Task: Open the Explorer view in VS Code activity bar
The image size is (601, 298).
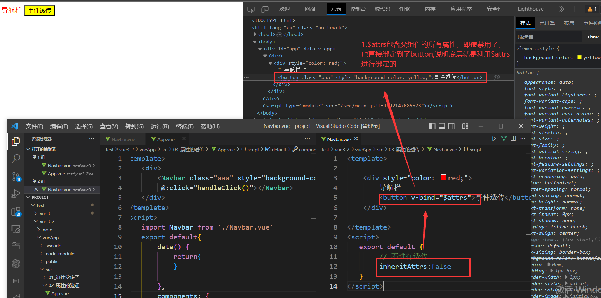Action: (16, 141)
